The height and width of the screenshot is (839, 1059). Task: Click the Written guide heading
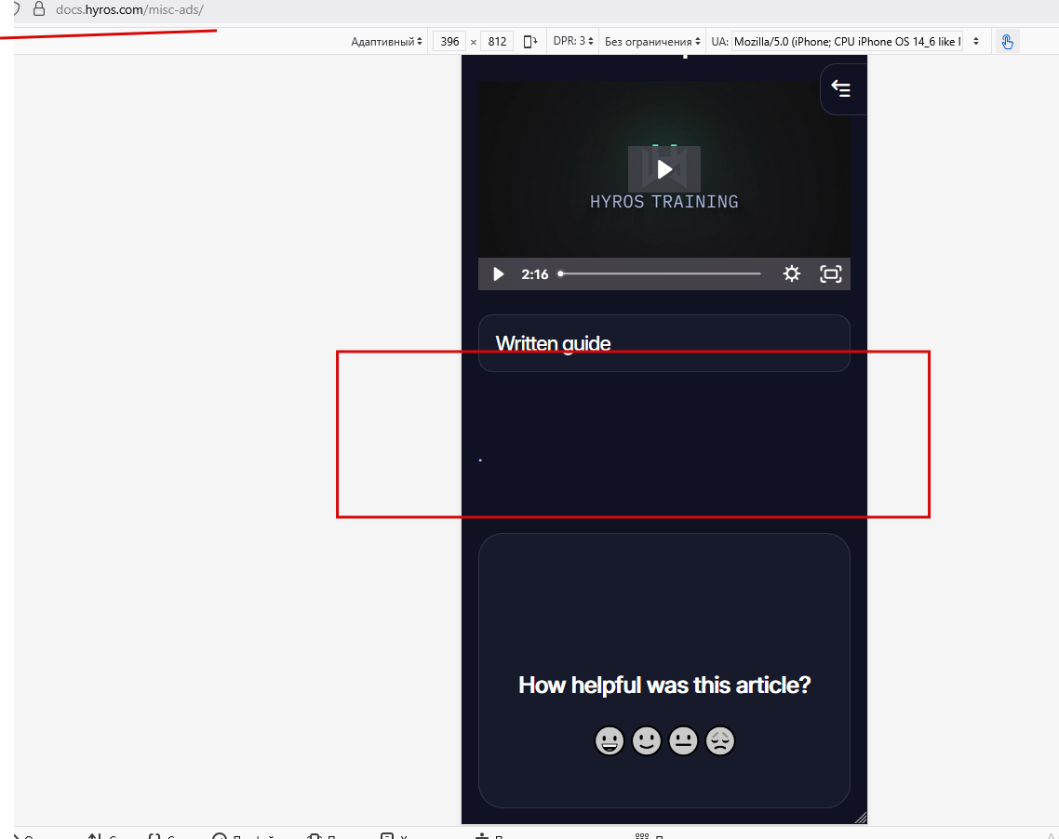coord(553,343)
